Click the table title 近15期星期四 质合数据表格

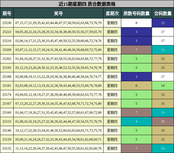(x=87, y=4)
